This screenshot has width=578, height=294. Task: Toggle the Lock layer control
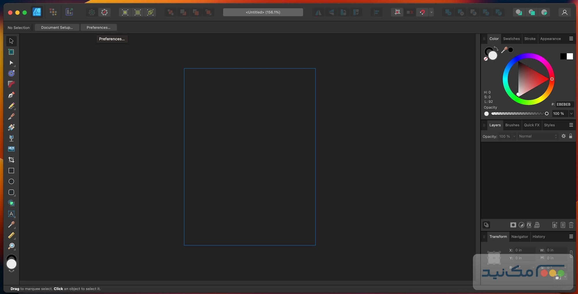point(571,136)
